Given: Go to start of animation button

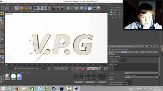Looking at the screenshot, I should (x=50, y=69).
